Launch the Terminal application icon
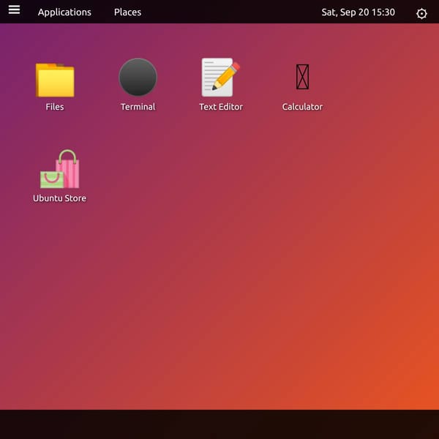The image size is (439, 439). click(x=138, y=78)
